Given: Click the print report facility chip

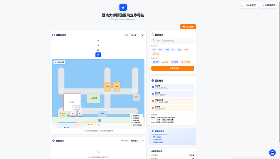Looking at the screenshot, I should 186,62.
